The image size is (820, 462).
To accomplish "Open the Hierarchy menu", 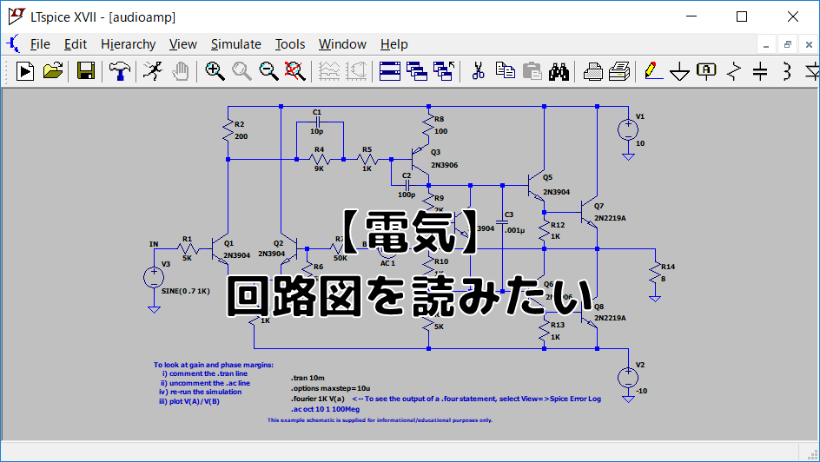I will [x=129, y=44].
